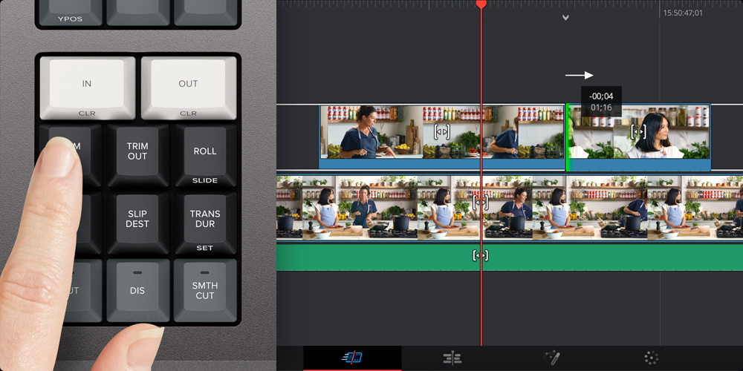Image resolution: width=743 pixels, height=371 pixels.
Task: Click the white arrow above the timeline
Action: (579, 75)
